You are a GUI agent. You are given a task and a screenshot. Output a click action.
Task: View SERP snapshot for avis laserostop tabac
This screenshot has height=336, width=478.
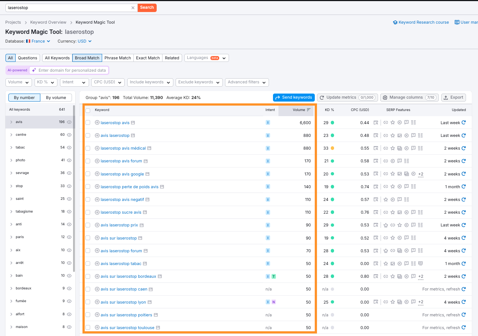point(376,264)
